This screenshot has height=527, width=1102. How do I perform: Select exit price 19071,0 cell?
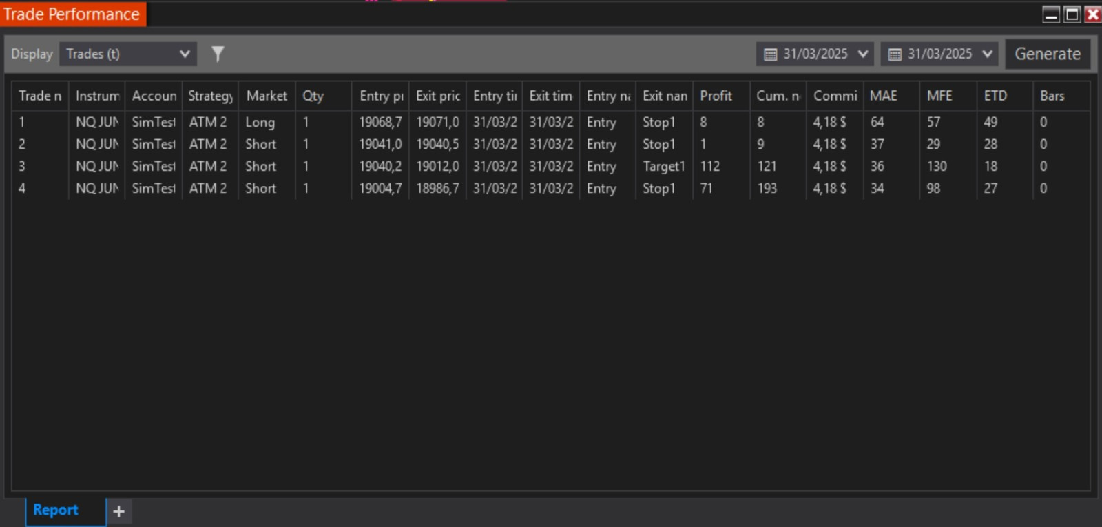coord(437,122)
